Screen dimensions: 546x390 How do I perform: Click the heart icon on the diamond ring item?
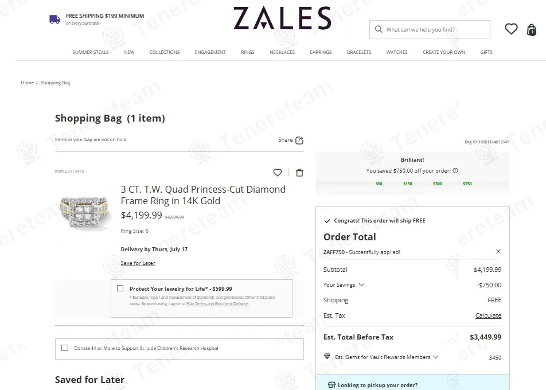[278, 172]
